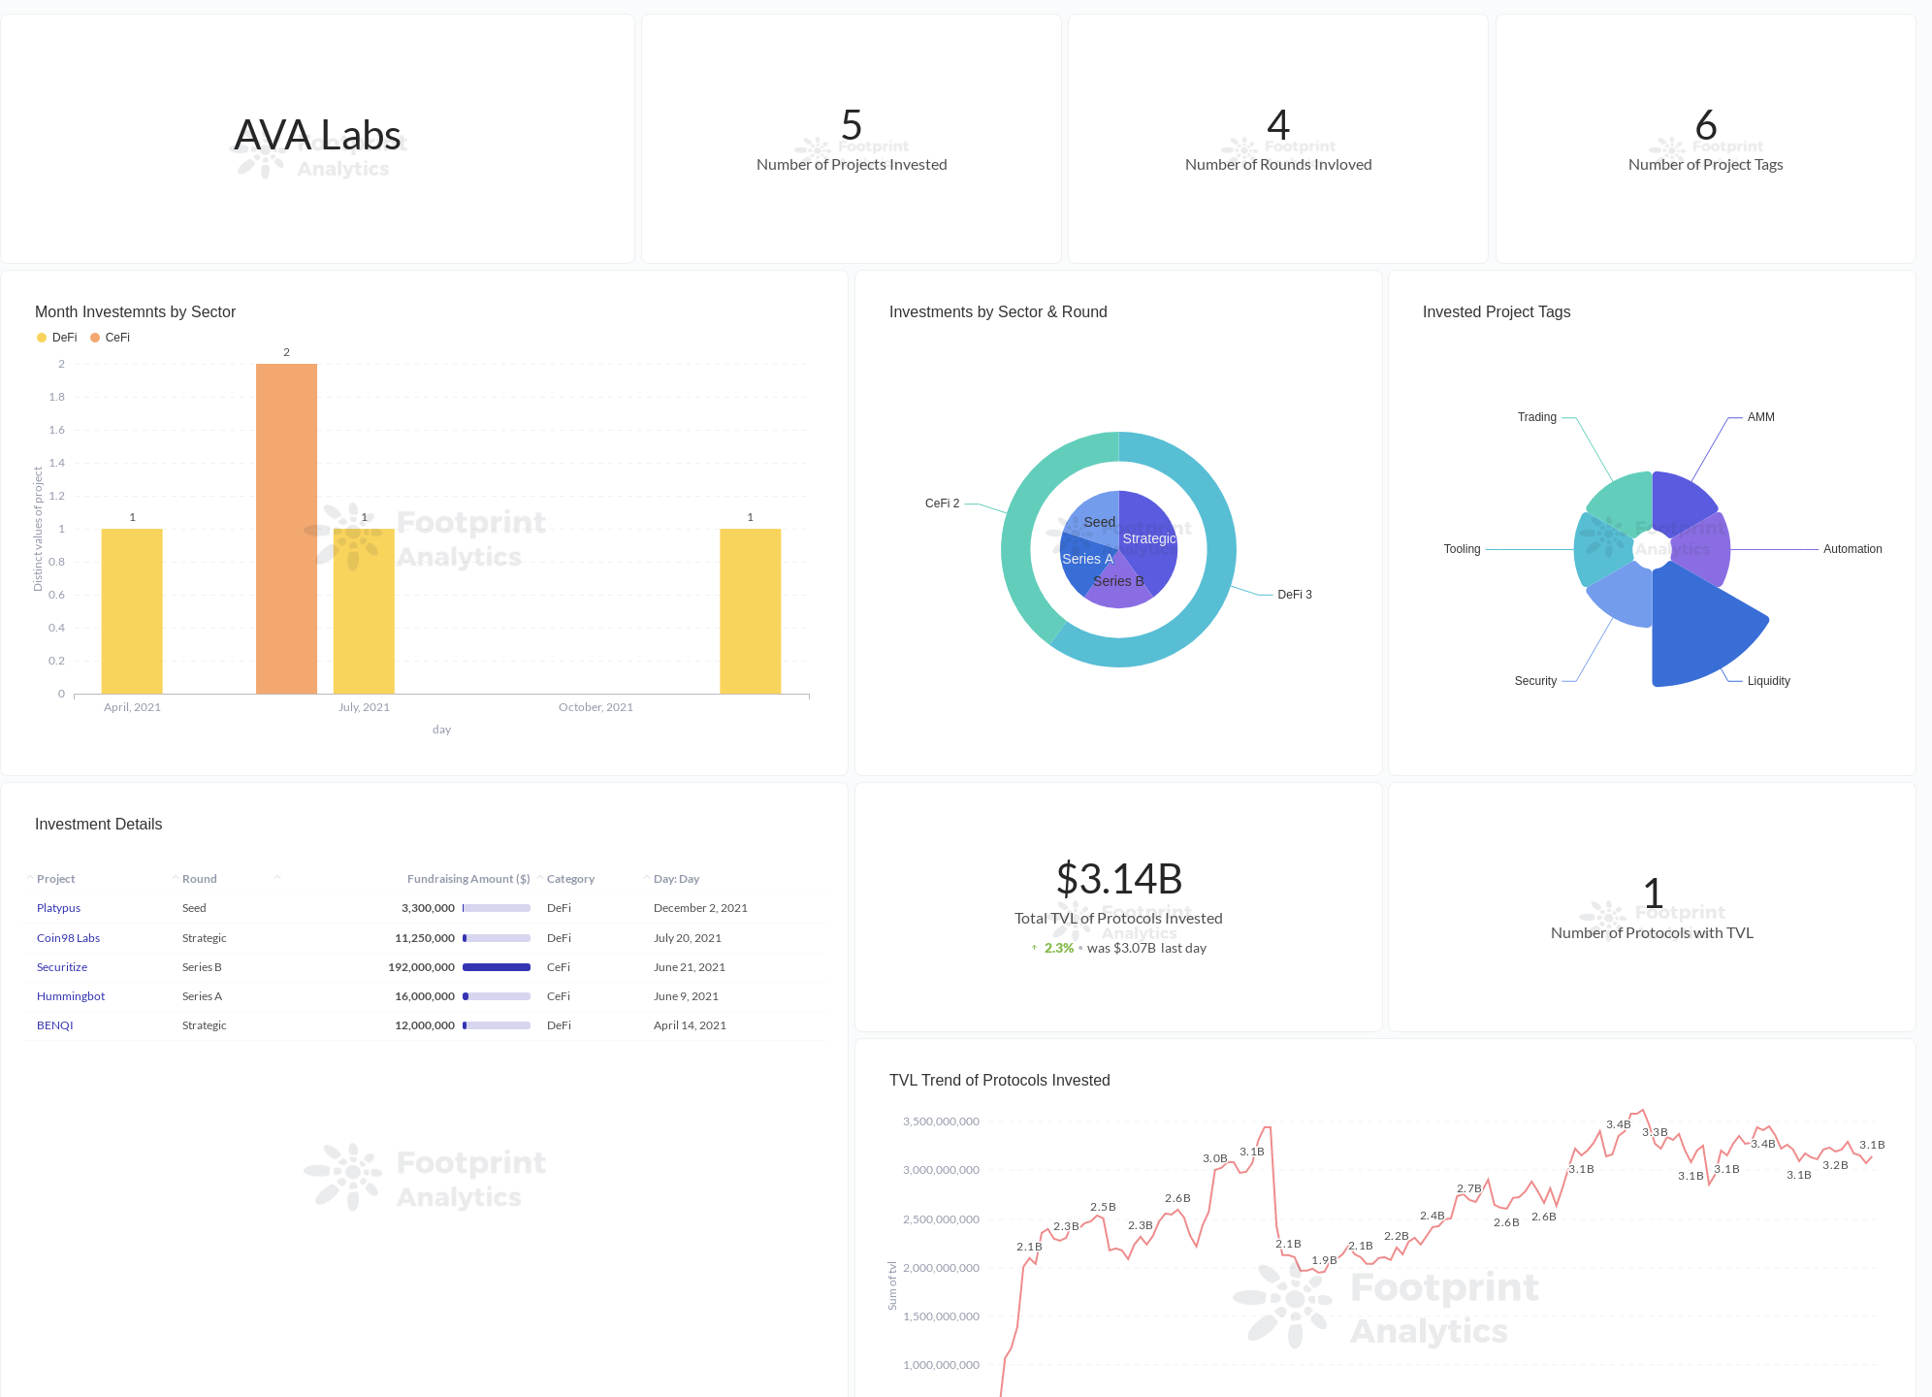Click Securitize's fundraising amount progress bar
The height and width of the screenshot is (1397, 1932).
(x=495, y=966)
